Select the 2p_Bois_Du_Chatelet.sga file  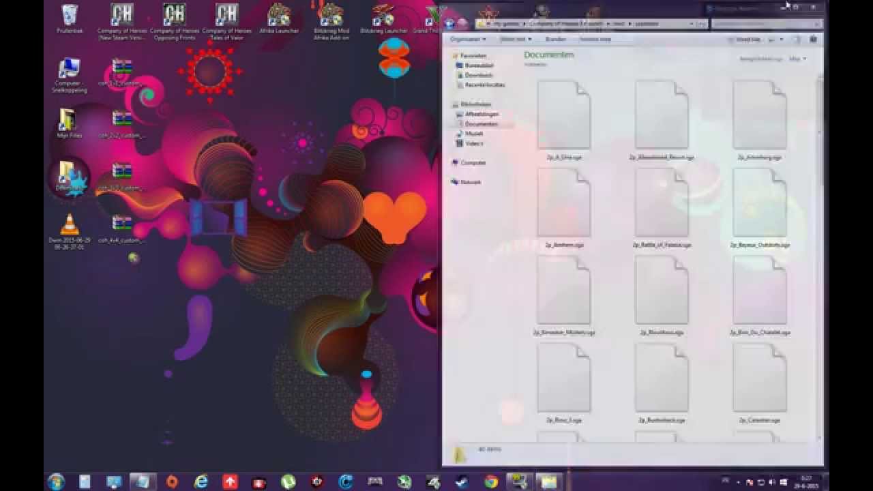pos(760,296)
